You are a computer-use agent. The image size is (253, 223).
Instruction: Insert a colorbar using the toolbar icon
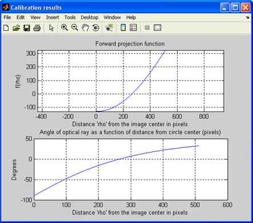click(123, 27)
